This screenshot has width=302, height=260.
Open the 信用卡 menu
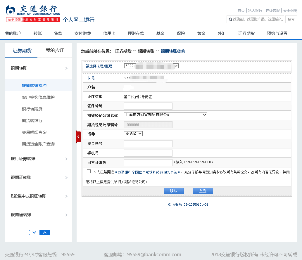pos(109,33)
